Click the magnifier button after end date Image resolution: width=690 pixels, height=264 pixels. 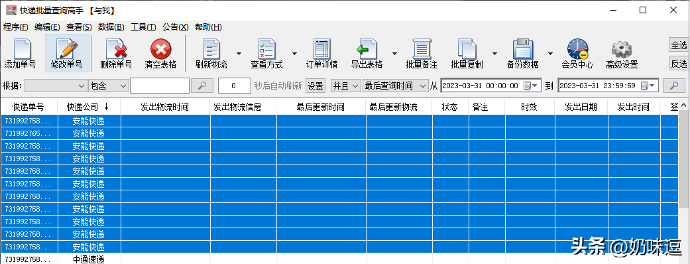(x=673, y=86)
